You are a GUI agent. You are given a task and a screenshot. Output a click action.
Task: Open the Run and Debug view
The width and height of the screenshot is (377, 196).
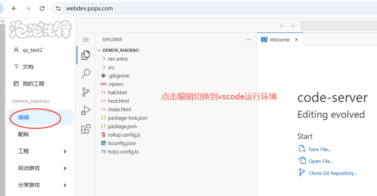(86, 110)
